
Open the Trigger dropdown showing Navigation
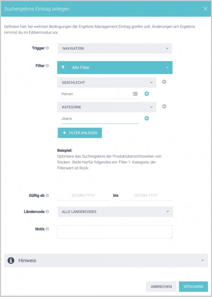pos(115,49)
